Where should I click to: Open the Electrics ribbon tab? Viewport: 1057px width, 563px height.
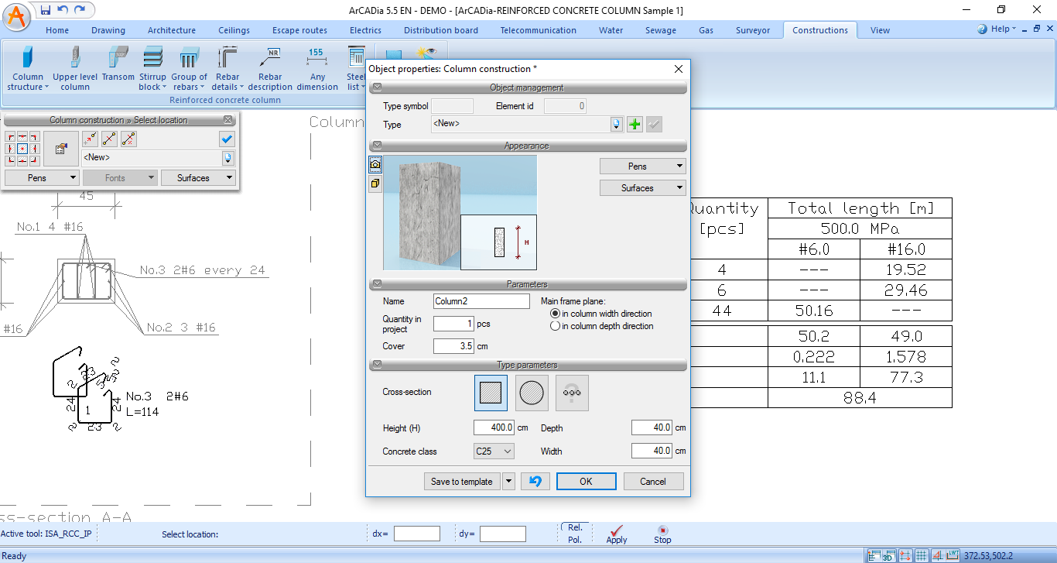365,30
